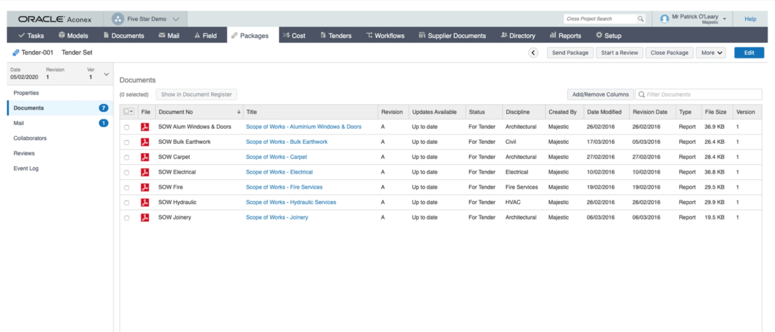Switch to the Tenders tab

click(336, 36)
